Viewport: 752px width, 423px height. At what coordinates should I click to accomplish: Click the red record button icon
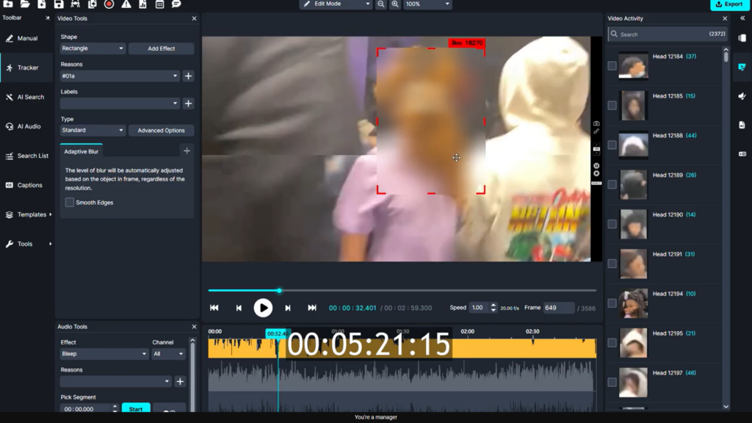click(x=109, y=4)
